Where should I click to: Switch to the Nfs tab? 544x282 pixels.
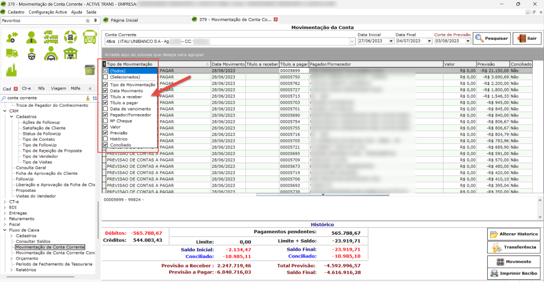pyautogui.click(x=41, y=89)
